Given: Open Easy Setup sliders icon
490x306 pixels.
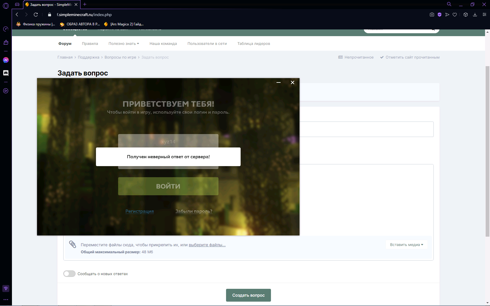Looking at the screenshot, I should tap(484, 15).
